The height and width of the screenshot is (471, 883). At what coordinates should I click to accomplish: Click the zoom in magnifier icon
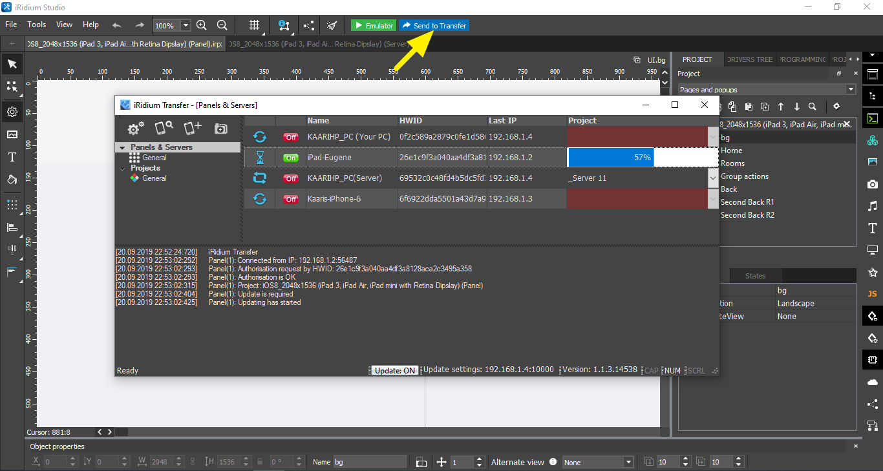(202, 25)
